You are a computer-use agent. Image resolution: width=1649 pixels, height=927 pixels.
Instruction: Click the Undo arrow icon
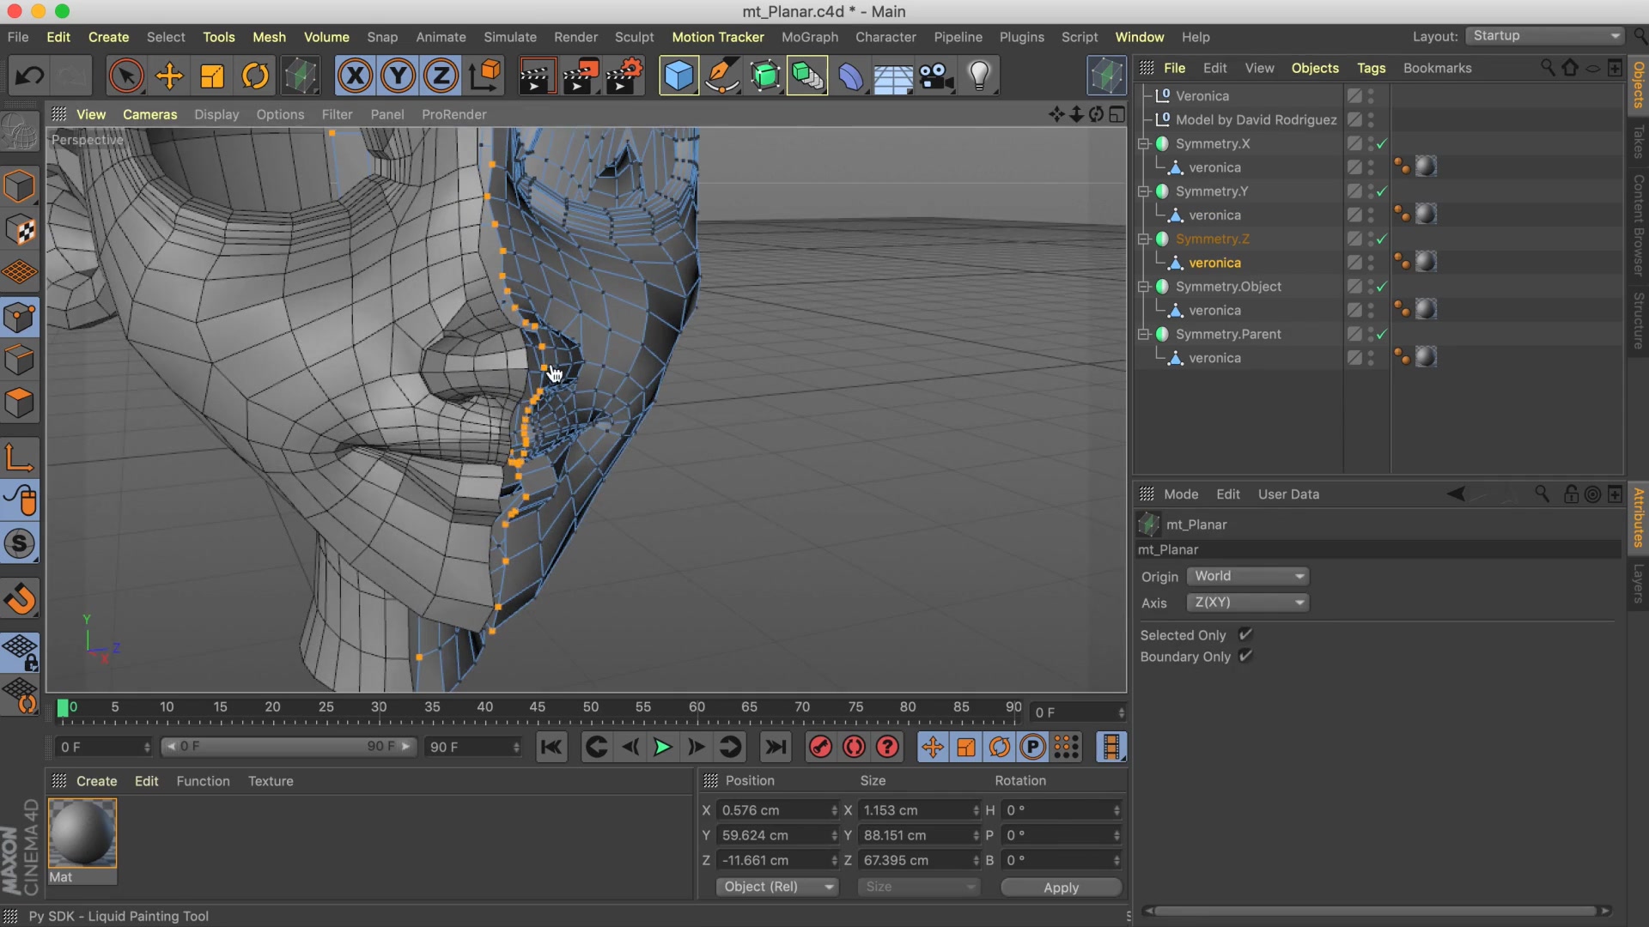click(x=29, y=76)
